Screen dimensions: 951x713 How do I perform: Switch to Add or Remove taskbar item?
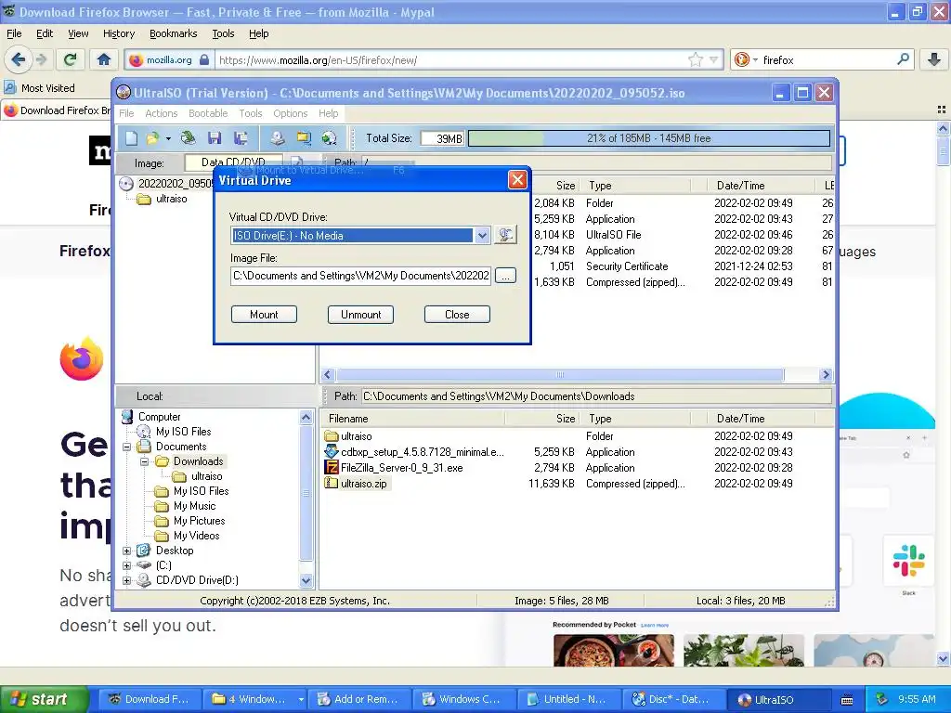click(x=359, y=699)
